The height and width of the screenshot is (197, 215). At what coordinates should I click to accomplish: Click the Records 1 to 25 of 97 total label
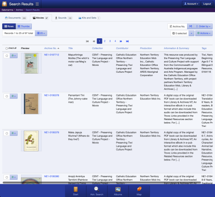pyautogui.click(x=18, y=33)
